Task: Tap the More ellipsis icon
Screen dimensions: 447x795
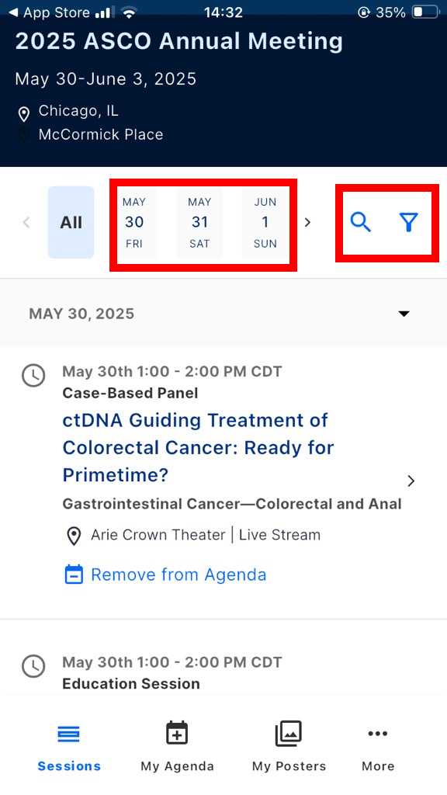Action: click(378, 733)
